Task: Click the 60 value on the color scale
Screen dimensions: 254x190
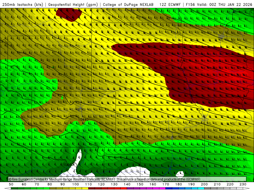Action: tap(24, 184)
